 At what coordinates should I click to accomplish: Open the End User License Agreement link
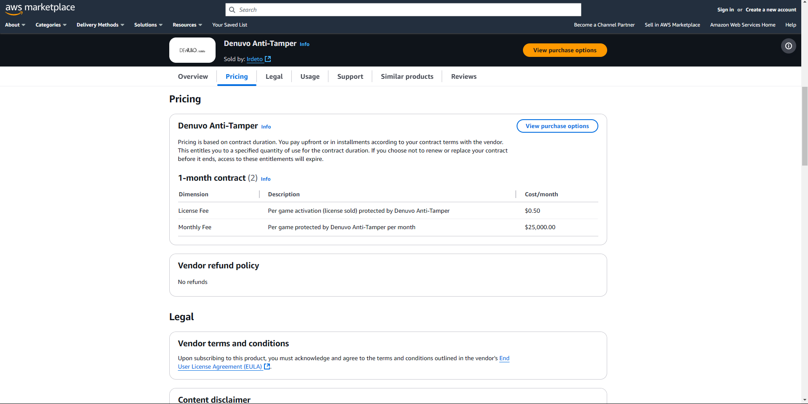(x=220, y=367)
